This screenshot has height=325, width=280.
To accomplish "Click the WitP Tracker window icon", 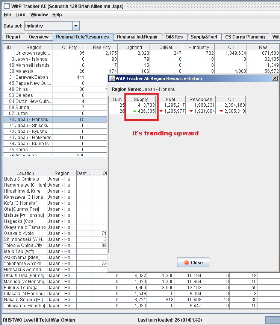I will (7, 6).
